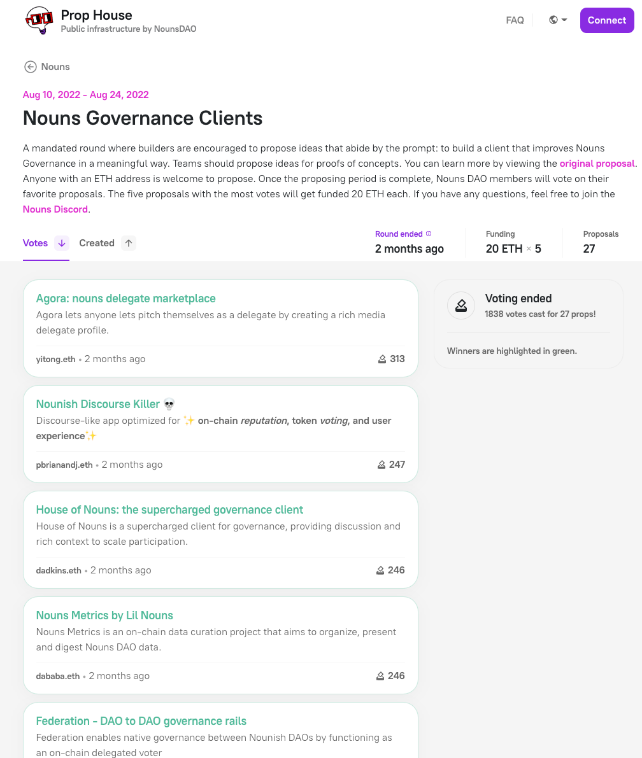The image size is (642, 758).
Task: Open the Agora delegate marketplace proposal
Action: click(x=125, y=298)
